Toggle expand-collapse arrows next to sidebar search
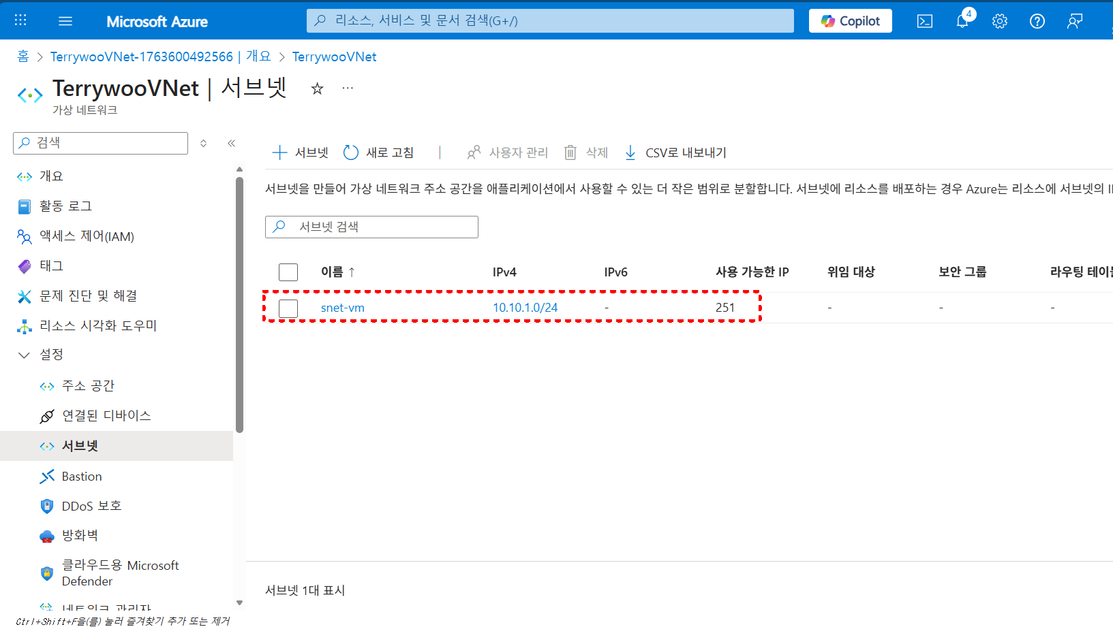The image size is (1113, 627). (x=203, y=143)
